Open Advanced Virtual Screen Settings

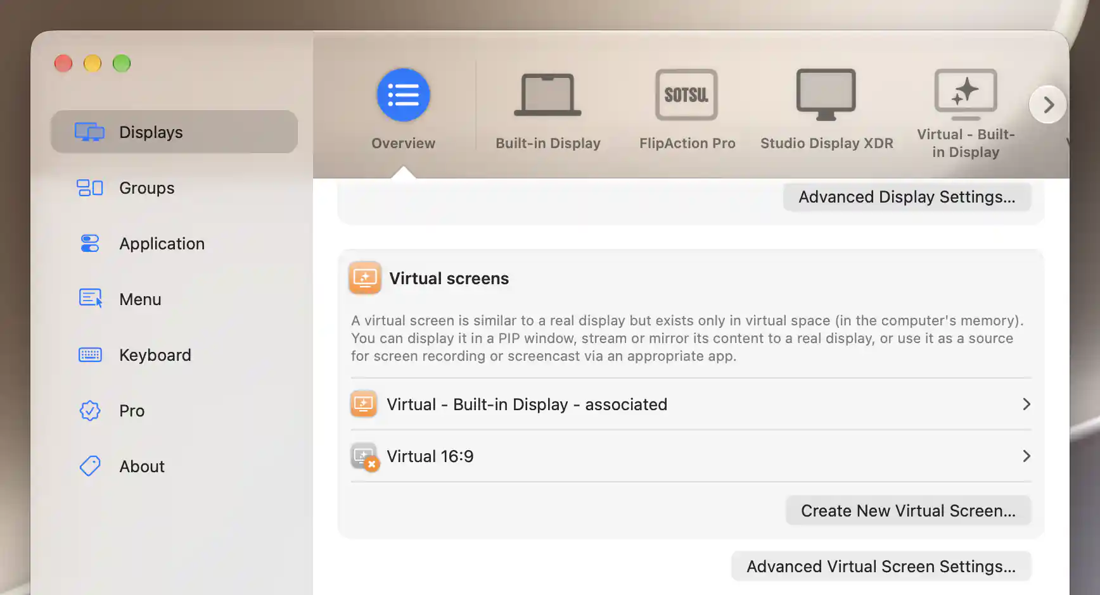[881, 567]
